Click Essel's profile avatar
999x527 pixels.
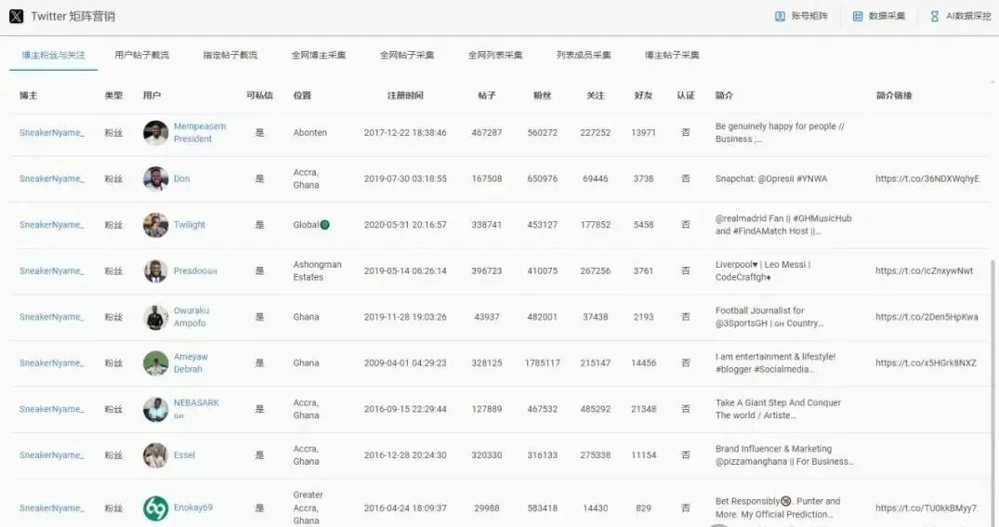click(155, 455)
